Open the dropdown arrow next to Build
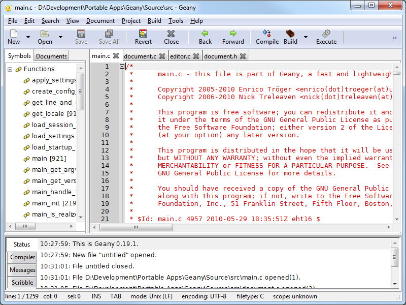Image resolution: width=406 pixels, height=305 pixels. 306,37
